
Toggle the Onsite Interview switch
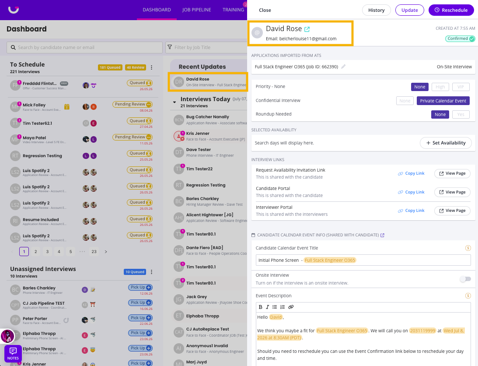[465, 279]
